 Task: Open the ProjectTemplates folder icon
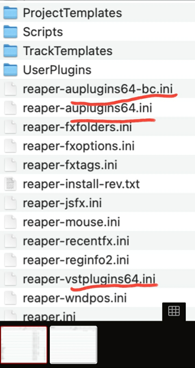click(x=11, y=13)
